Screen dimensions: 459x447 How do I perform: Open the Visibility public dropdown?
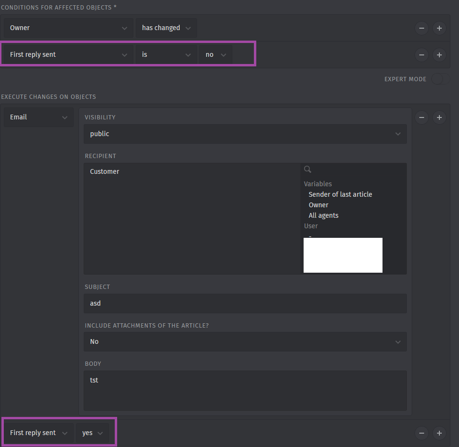click(245, 134)
